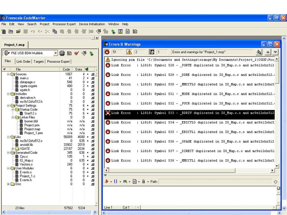Click the Debug icon in main toolbar
Viewport: 287px width, 215px height.
tap(113, 32)
